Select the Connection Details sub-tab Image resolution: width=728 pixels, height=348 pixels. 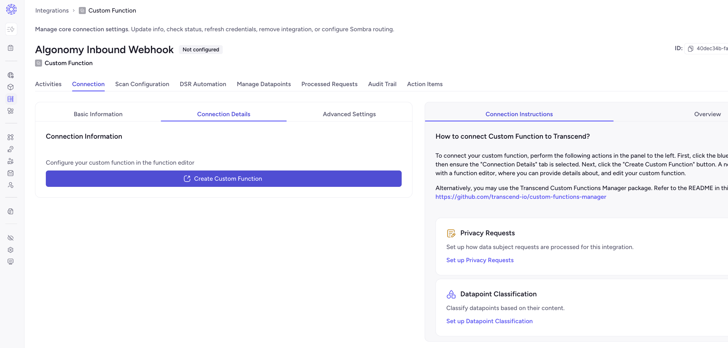[x=224, y=114]
